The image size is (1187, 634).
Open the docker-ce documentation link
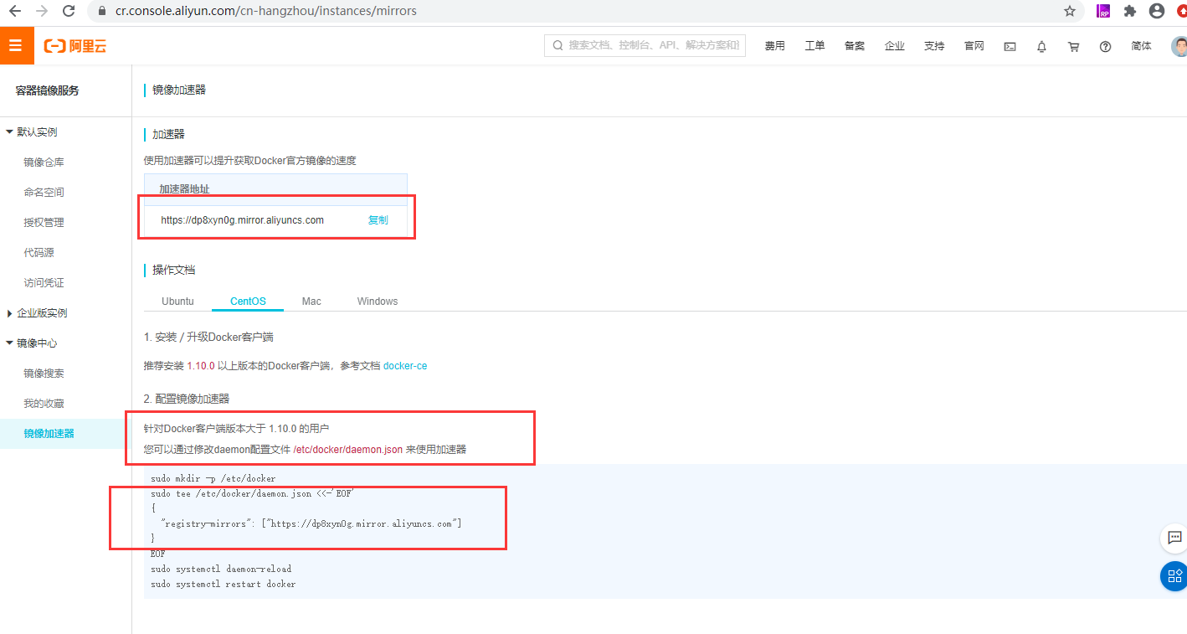[405, 366]
